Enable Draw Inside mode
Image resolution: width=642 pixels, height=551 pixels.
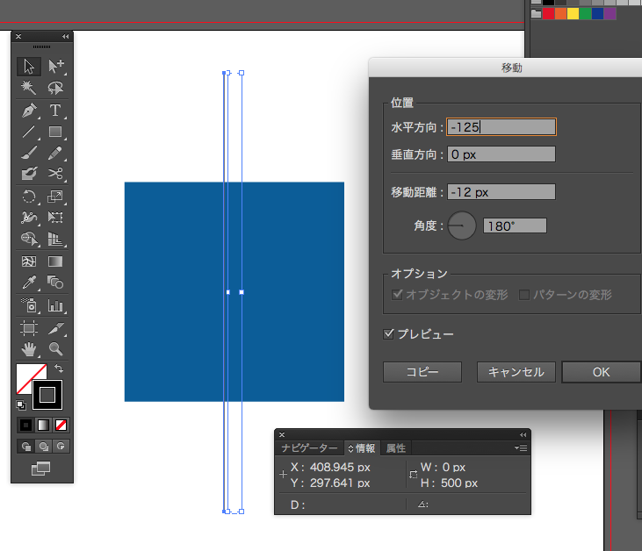tap(61, 447)
